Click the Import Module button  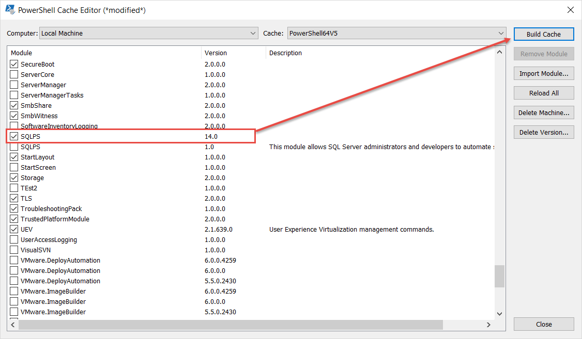point(544,73)
